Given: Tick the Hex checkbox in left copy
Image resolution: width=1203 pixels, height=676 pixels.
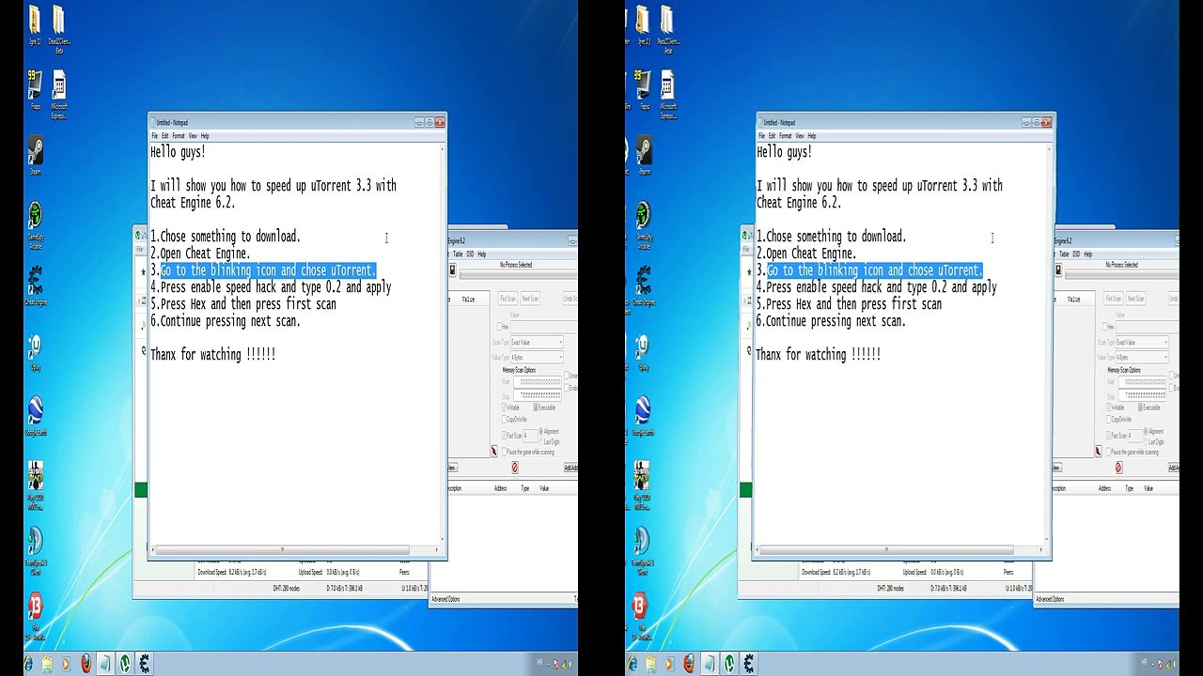Looking at the screenshot, I should 503,327.
